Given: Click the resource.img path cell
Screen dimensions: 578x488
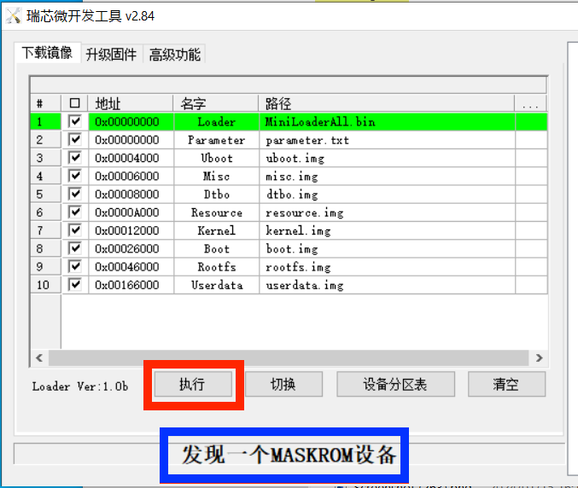Looking at the screenshot, I should pos(387,212).
